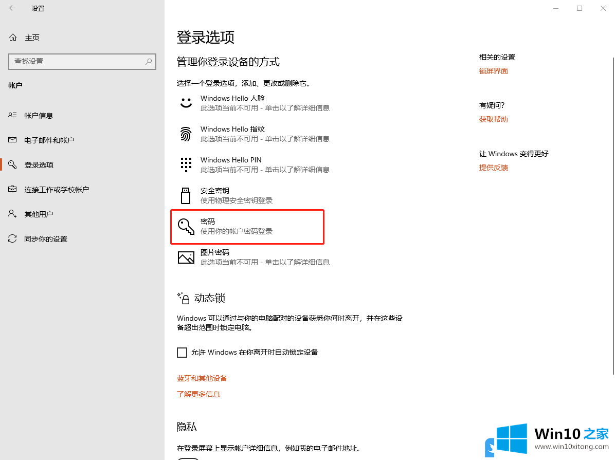Click the 登录选项 page heading
This screenshot has height=460, width=615.
pyautogui.click(x=206, y=37)
